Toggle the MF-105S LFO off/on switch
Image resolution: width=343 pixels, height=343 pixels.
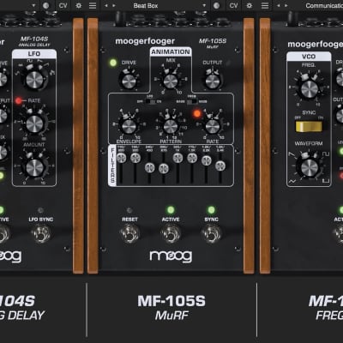pyautogui.click(x=151, y=101)
